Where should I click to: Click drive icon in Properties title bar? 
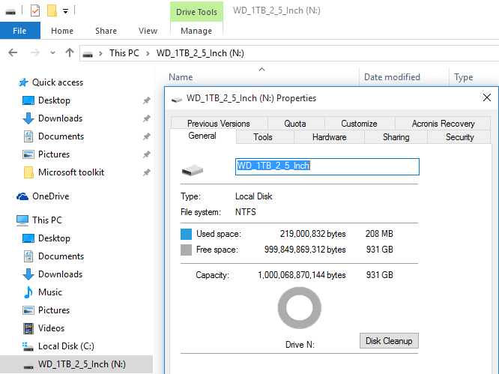(177, 100)
